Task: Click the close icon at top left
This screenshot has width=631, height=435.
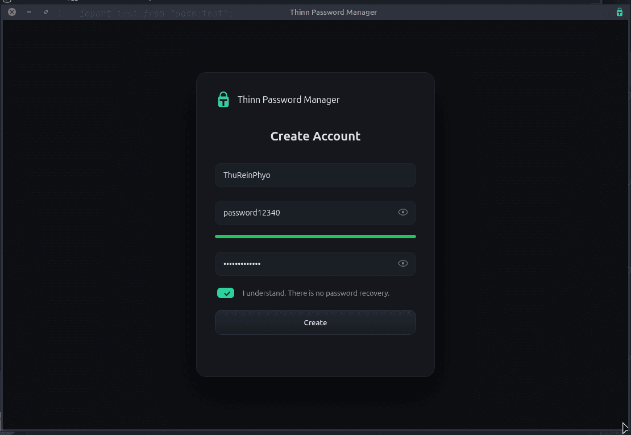Action: point(11,11)
